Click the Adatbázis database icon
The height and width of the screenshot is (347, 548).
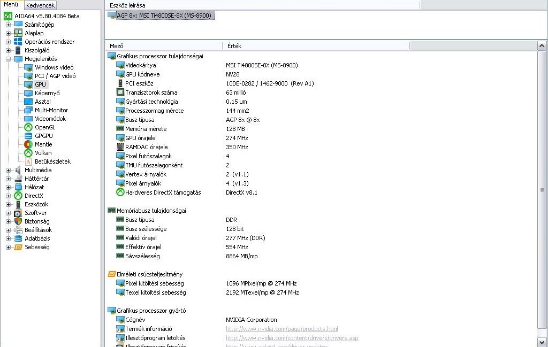(x=18, y=238)
